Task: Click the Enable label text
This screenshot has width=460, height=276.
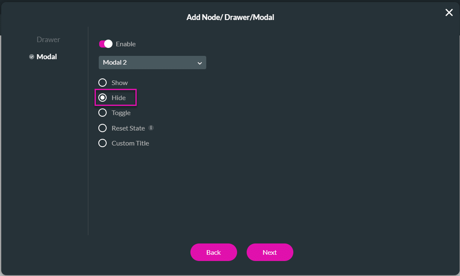Action: [x=125, y=44]
